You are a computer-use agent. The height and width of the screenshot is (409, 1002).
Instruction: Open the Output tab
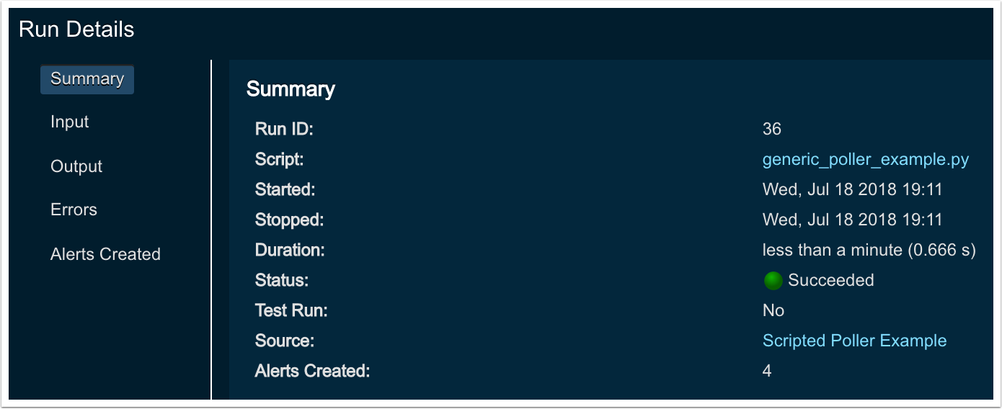(x=76, y=166)
